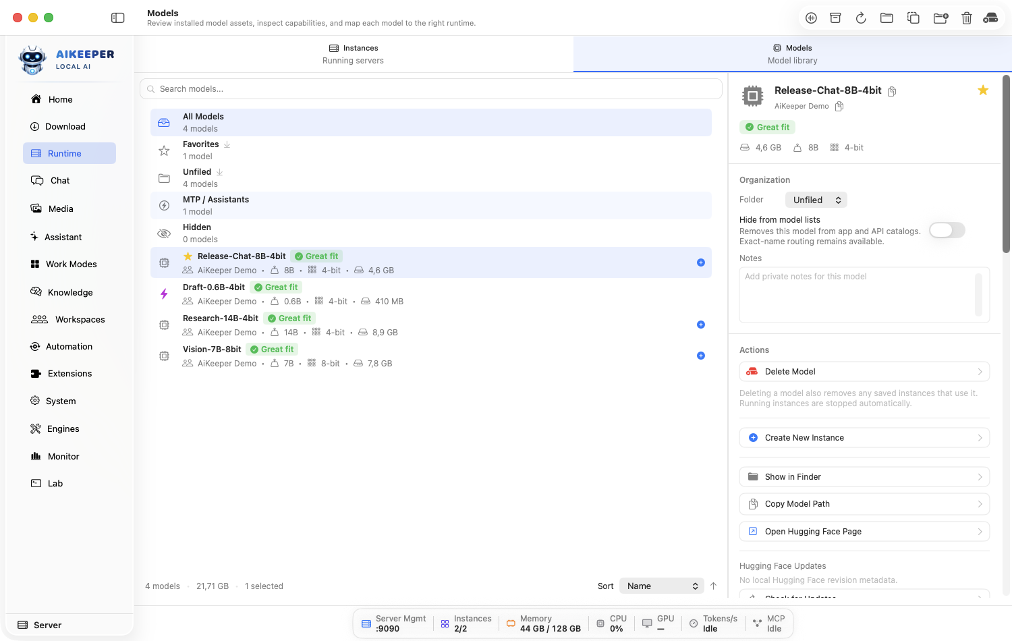Click Create New Instance
Screen dimensions: 1012x641
pos(864,438)
